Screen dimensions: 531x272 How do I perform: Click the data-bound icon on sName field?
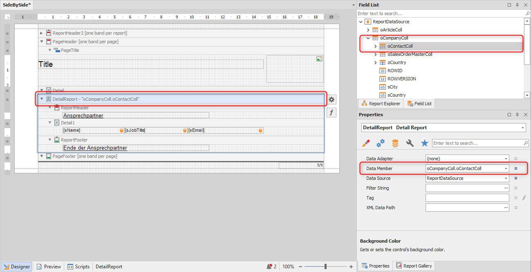click(x=121, y=130)
